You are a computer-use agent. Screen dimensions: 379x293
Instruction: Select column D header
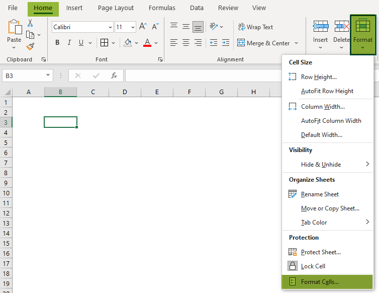coord(125,92)
